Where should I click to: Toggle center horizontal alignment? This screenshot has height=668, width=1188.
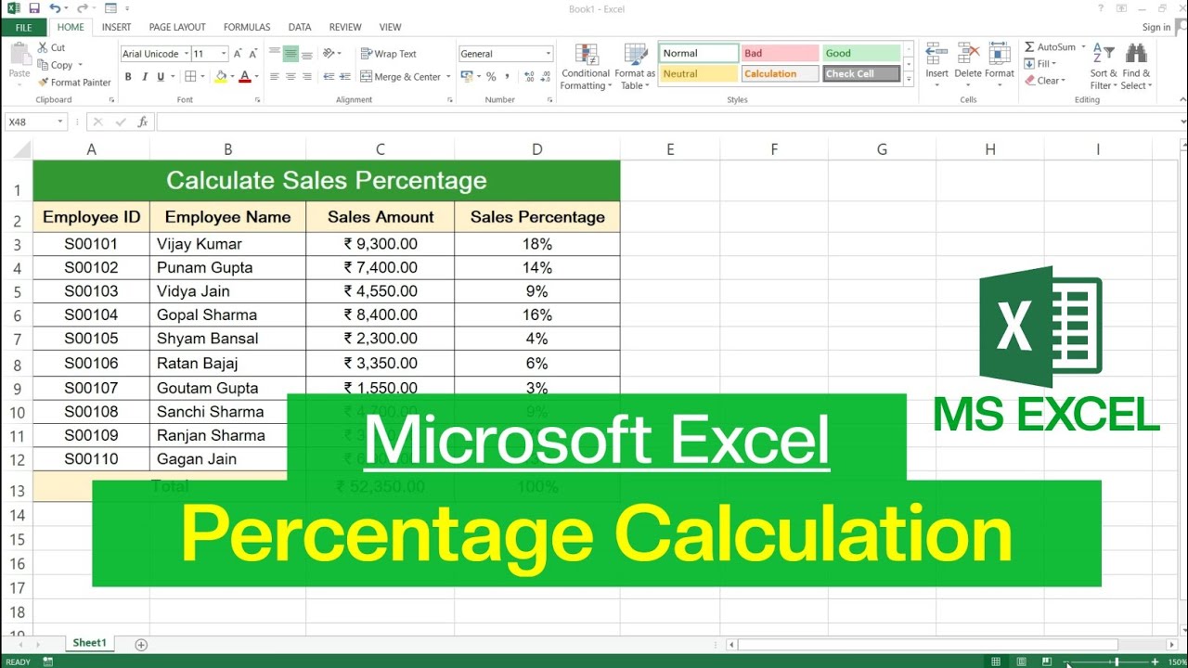[x=291, y=77]
